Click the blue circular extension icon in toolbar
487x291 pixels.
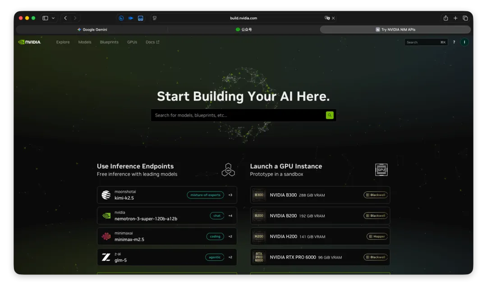[x=121, y=18]
